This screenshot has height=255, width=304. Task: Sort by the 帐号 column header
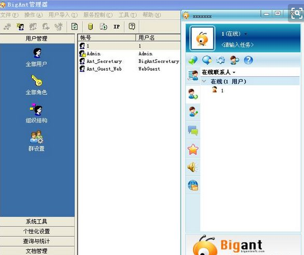point(107,37)
